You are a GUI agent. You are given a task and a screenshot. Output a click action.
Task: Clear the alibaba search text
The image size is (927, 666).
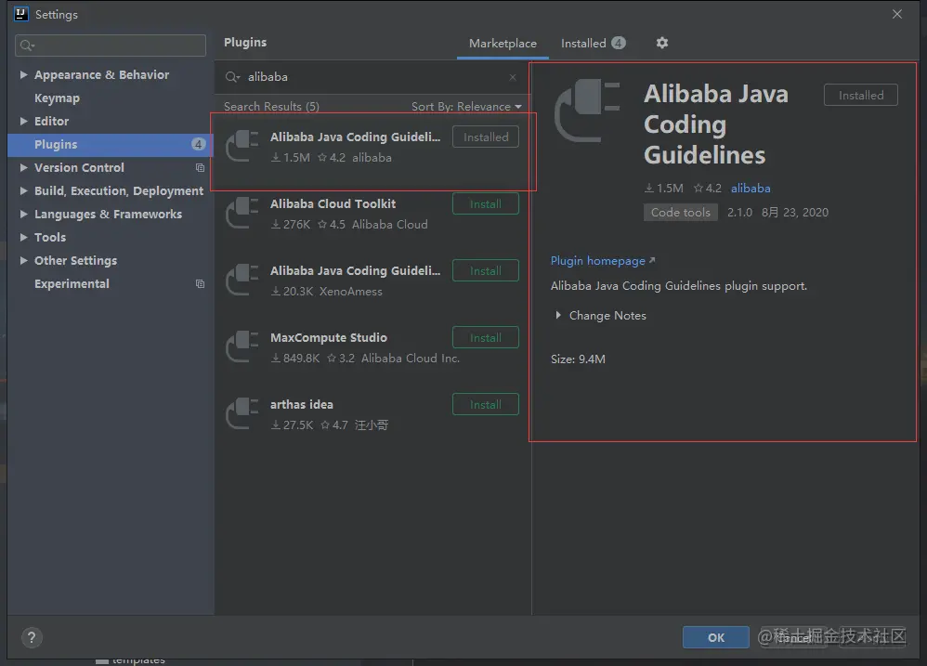[x=513, y=77]
